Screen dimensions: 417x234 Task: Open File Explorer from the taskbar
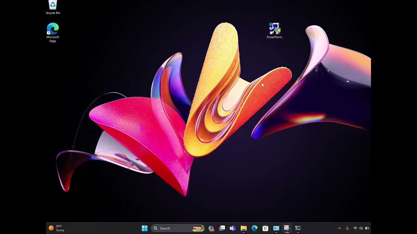point(243,228)
